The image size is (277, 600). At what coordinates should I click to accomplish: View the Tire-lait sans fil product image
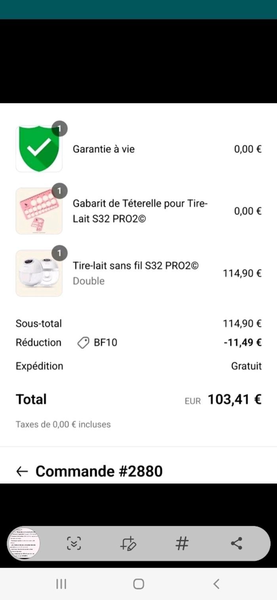coord(39,273)
